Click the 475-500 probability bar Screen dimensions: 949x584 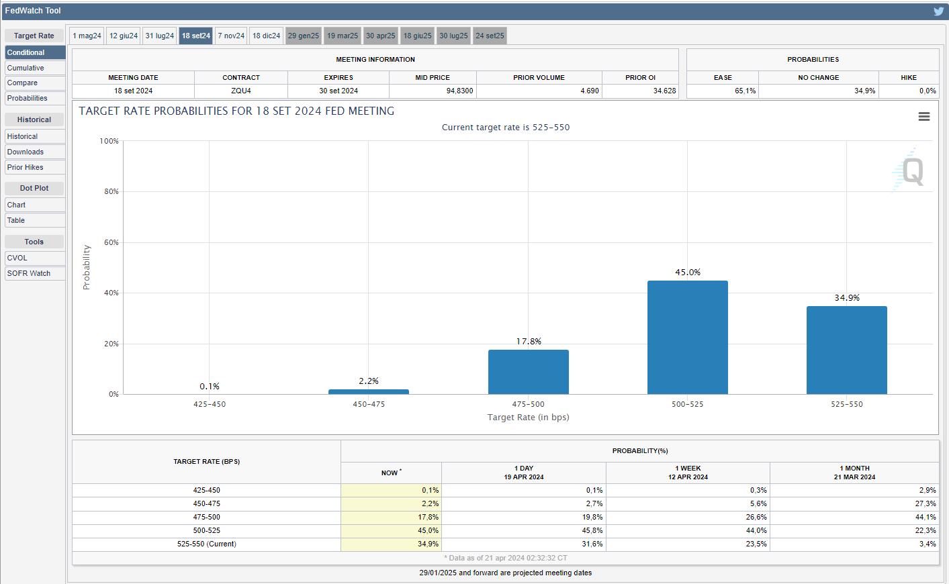coord(528,372)
